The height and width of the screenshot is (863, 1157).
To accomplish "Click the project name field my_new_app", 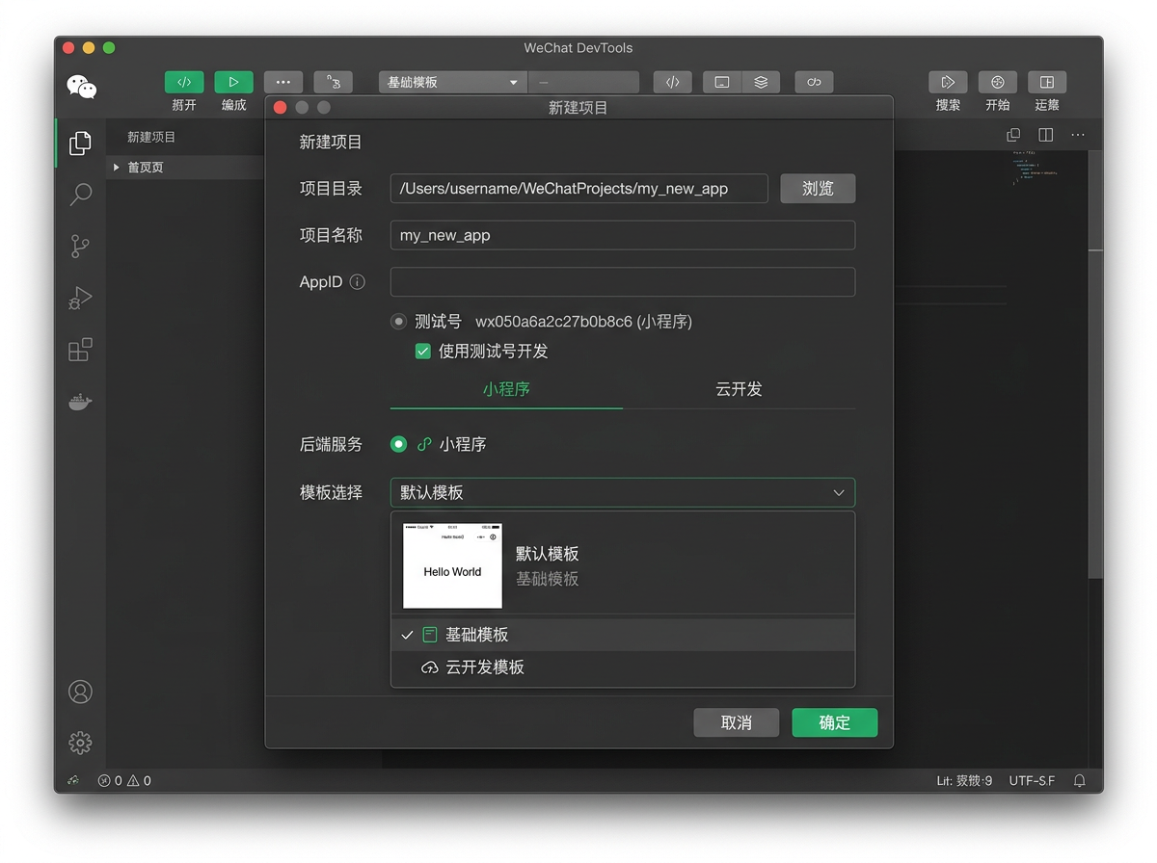I will click(x=623, y=235).
